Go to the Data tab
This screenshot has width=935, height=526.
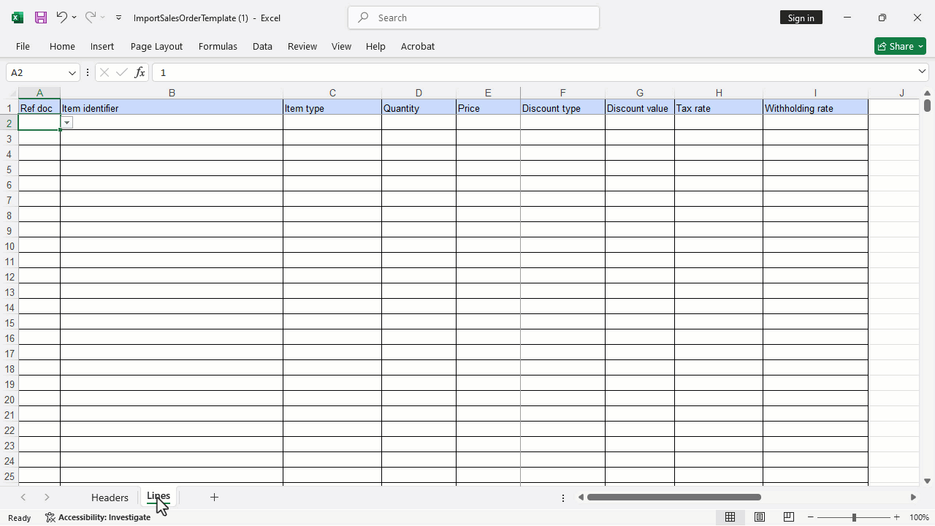(262, 46)
